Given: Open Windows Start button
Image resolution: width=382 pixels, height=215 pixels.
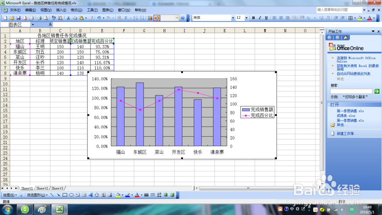Looking at the screenshot, I should click(x=7, y=210).
